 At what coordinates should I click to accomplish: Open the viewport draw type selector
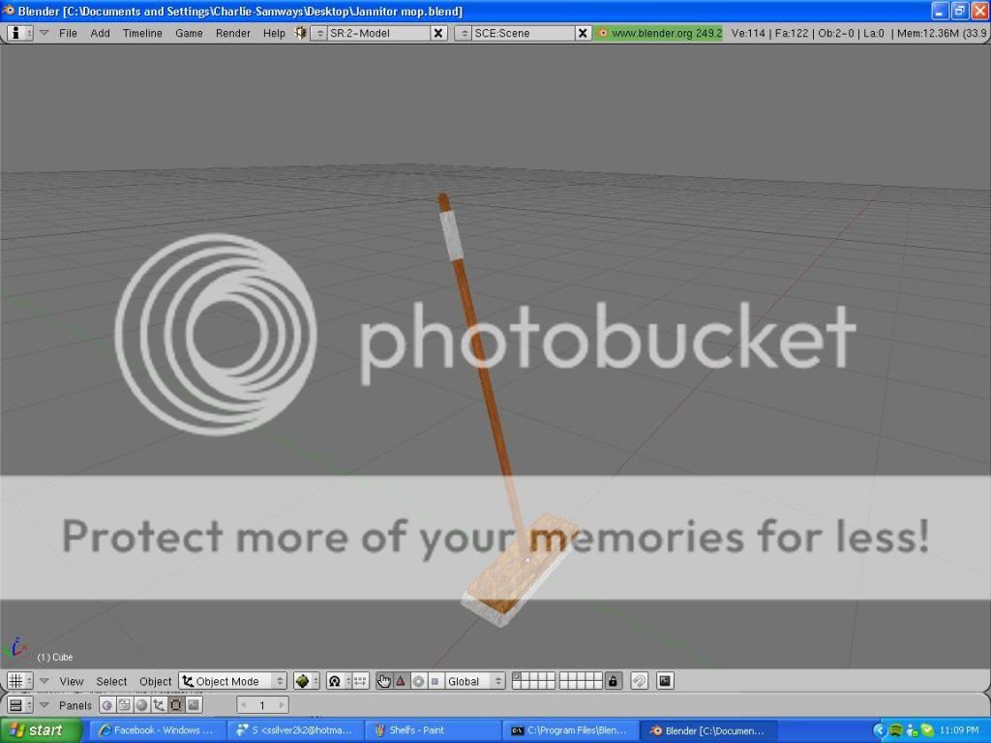tap(306, 681)
